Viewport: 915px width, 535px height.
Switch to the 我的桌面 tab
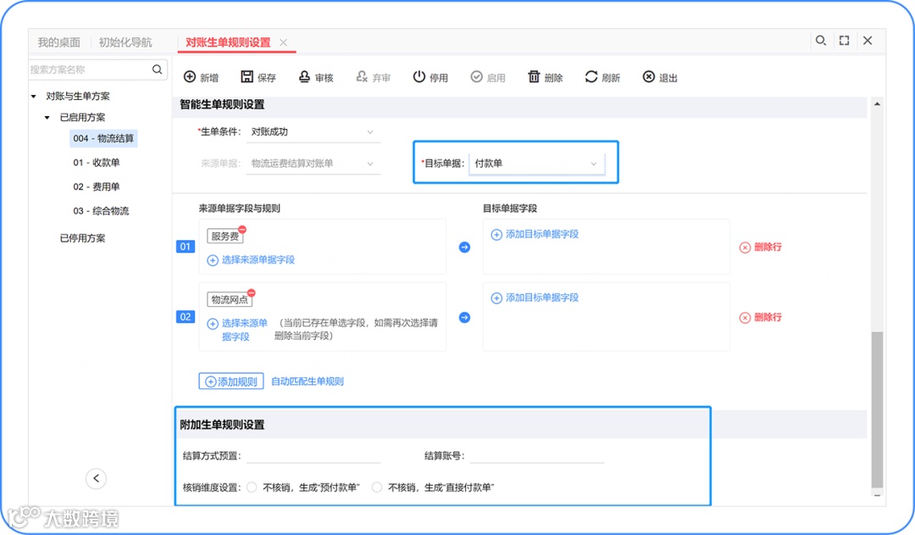(59, 42)
